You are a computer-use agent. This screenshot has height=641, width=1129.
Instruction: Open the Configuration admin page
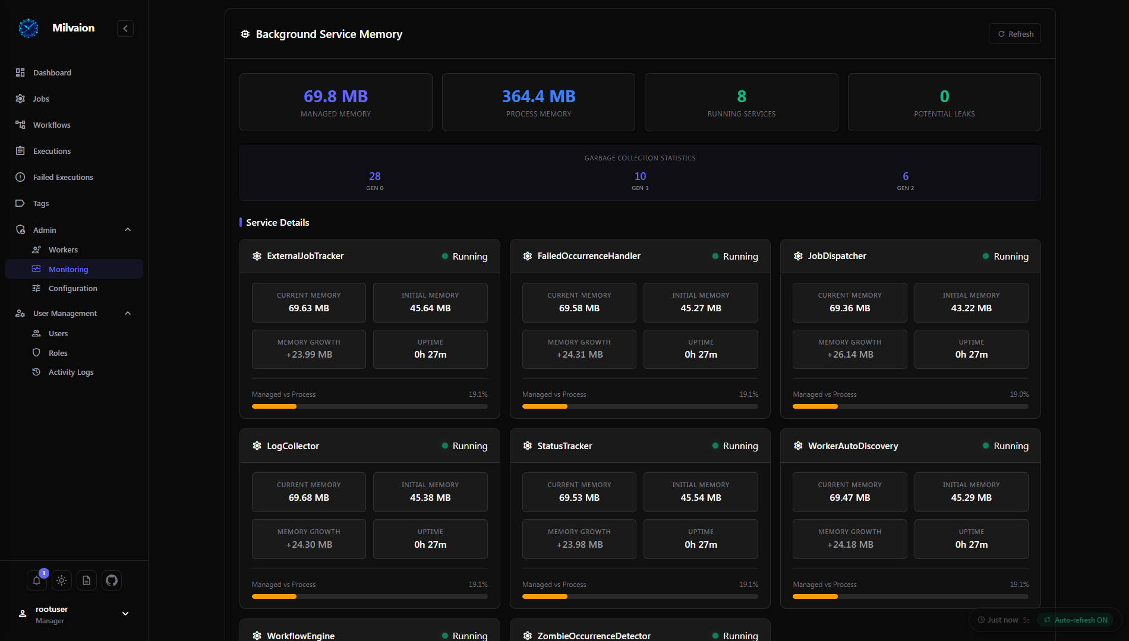[72, 288]
